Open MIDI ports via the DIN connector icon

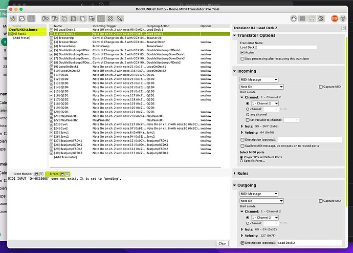pos(294,18)
